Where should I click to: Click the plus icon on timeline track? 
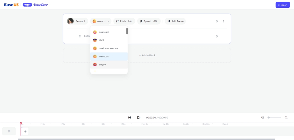(25, 131)
